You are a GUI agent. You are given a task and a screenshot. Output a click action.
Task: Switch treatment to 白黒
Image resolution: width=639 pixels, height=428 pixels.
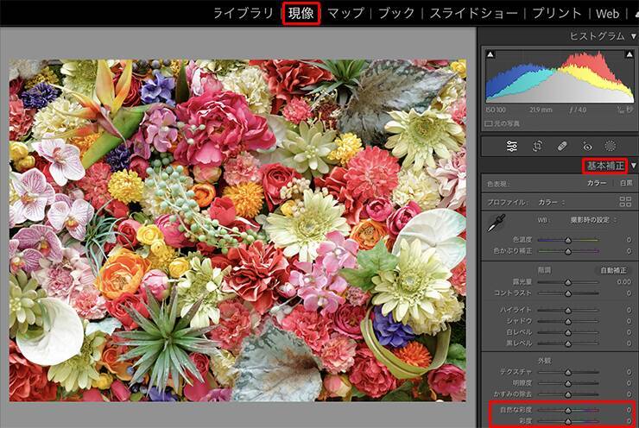(x=625, y=183)
